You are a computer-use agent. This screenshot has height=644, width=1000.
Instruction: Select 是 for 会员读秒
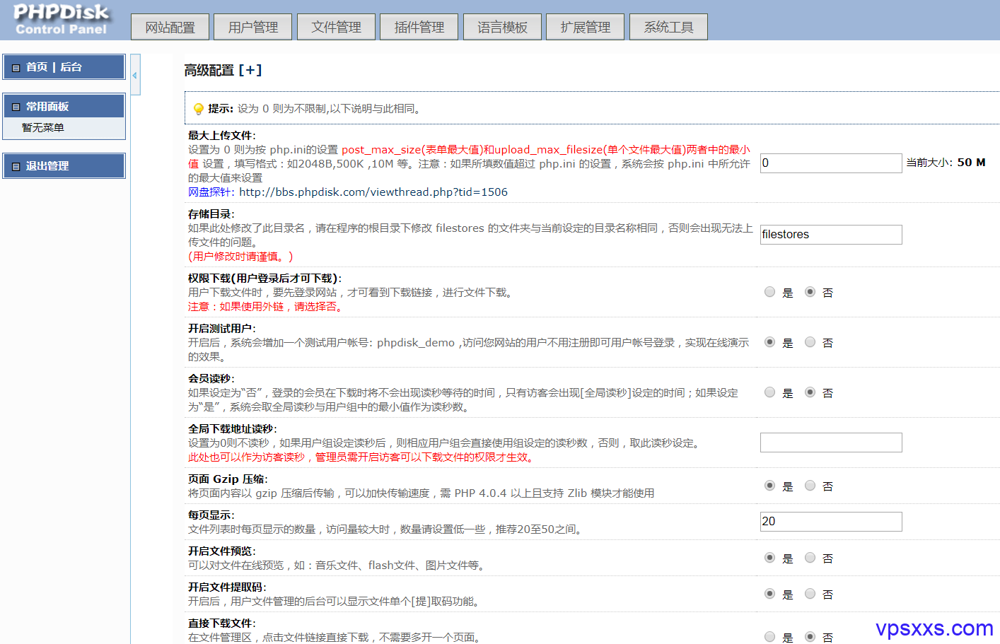pyautogui.click(x=769, y=392)
